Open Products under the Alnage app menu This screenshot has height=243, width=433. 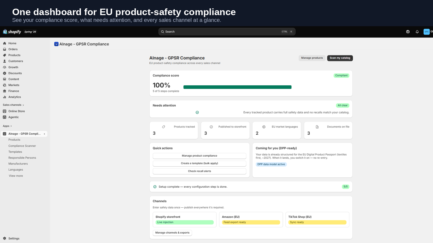[14, 140]
